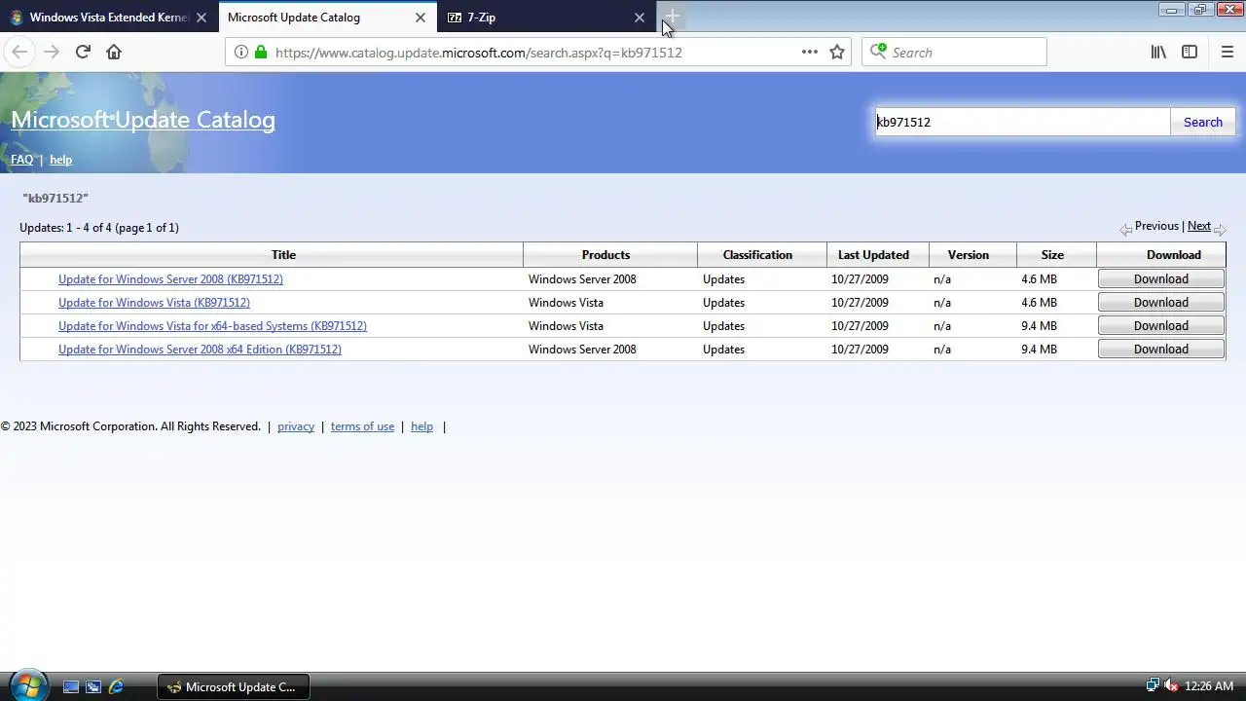
Task: Click the Previous page label
Action: pyautogui.click(x=1156, y=226)
